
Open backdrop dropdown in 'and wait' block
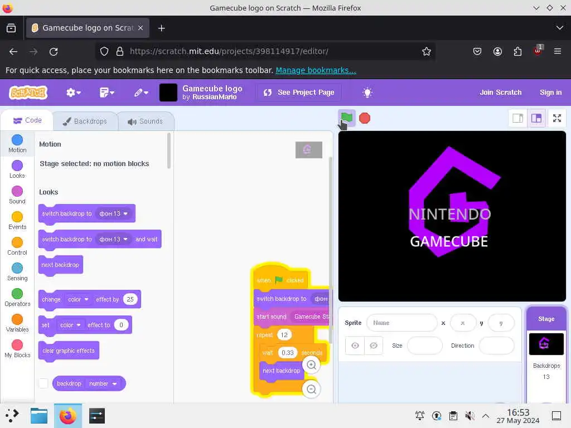click(114, 239)
